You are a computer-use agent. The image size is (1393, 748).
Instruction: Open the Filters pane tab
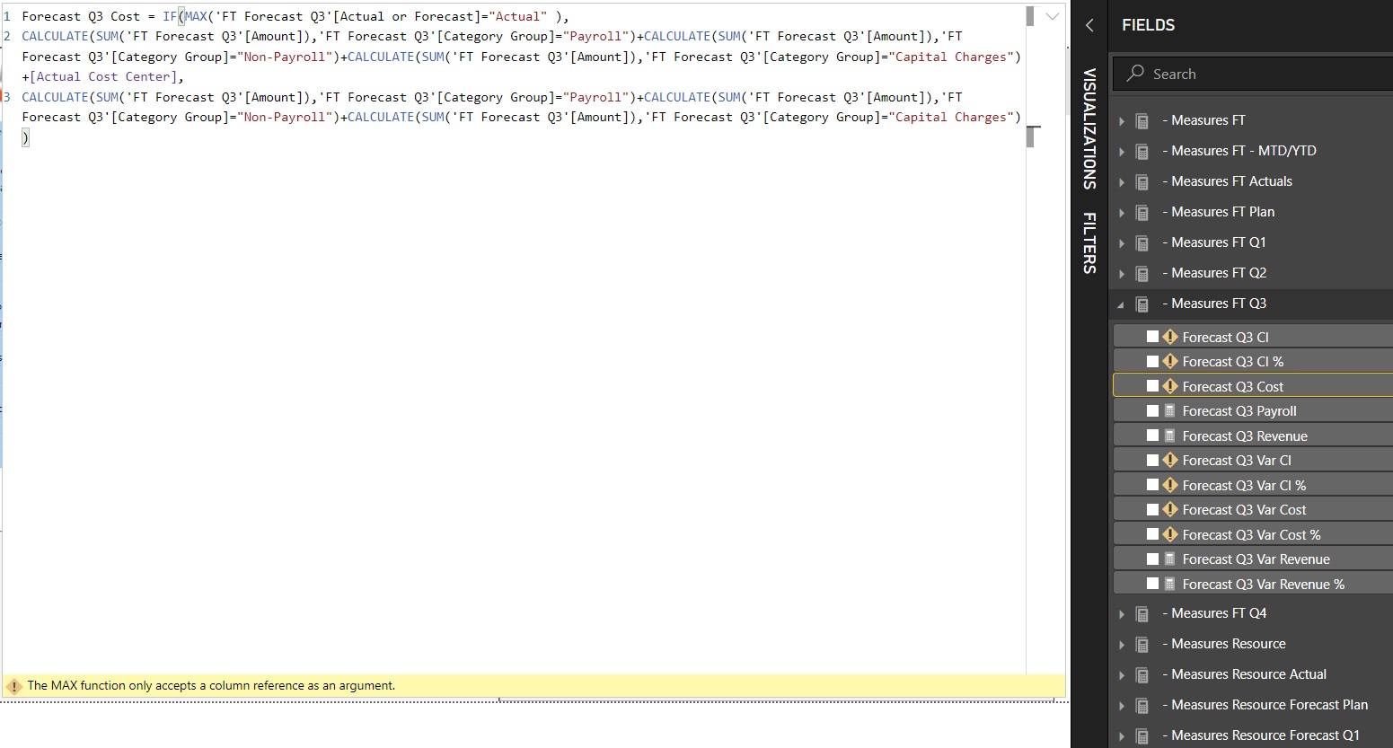click(1089, 242)
